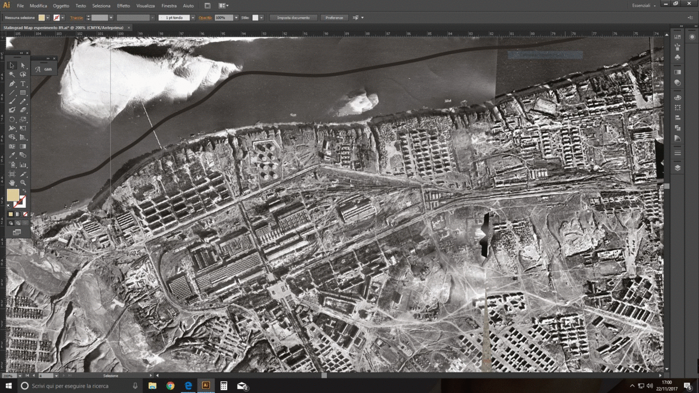Set paint mode to None

[x=25, y=214]
